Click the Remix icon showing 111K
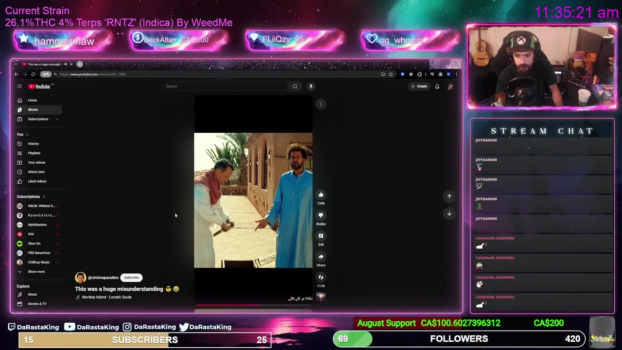Image resolution: width=622 pixels, height=350 pixels. [321, 278]
